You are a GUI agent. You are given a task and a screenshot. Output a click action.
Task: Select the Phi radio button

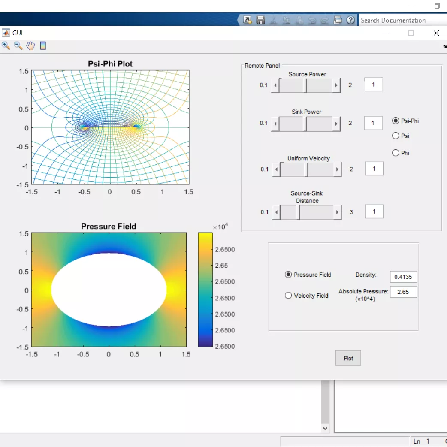pyautogui.click(x=396, y=153)
